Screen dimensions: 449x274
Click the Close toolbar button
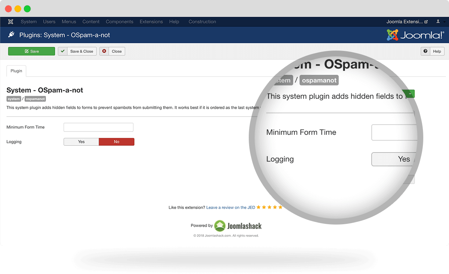(112, 51)
